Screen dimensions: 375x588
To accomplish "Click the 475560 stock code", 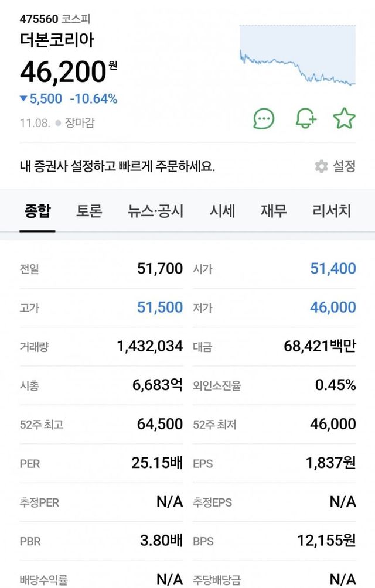I will [x=39, y=19].
